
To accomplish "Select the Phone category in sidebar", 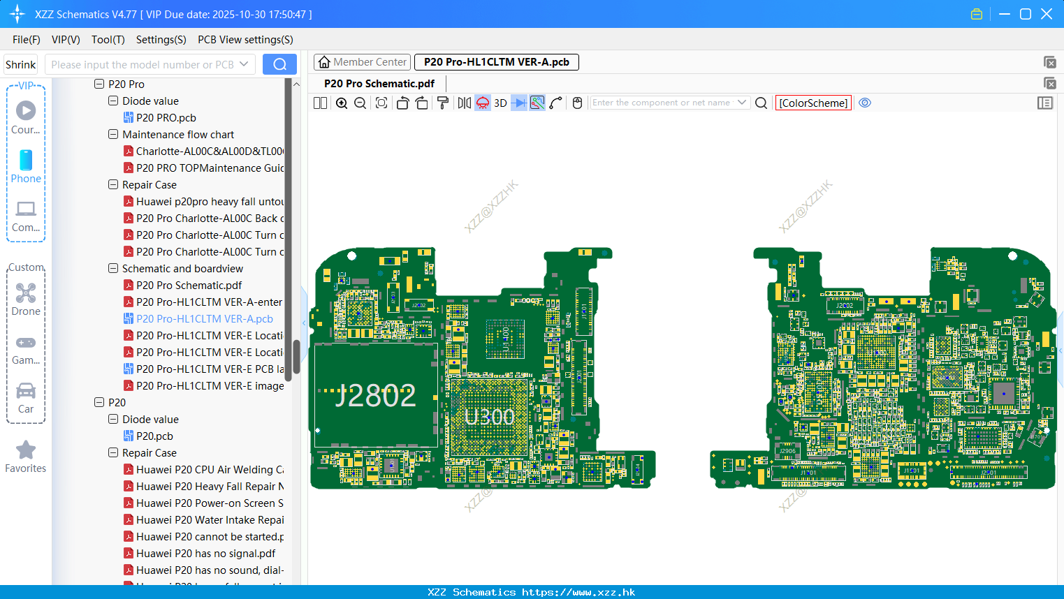I will click(x=26, y=166).
